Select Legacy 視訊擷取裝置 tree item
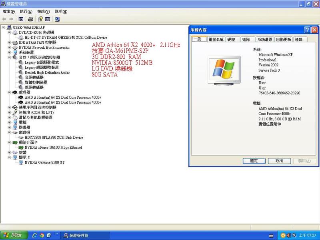 pyautogui.click(x=42, y=67)
